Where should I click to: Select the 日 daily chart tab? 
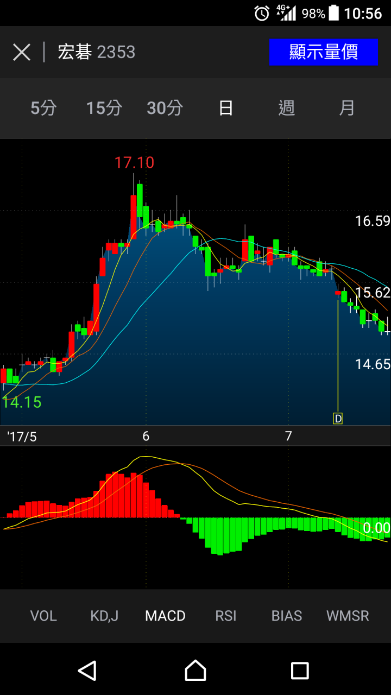pos(226,108)
